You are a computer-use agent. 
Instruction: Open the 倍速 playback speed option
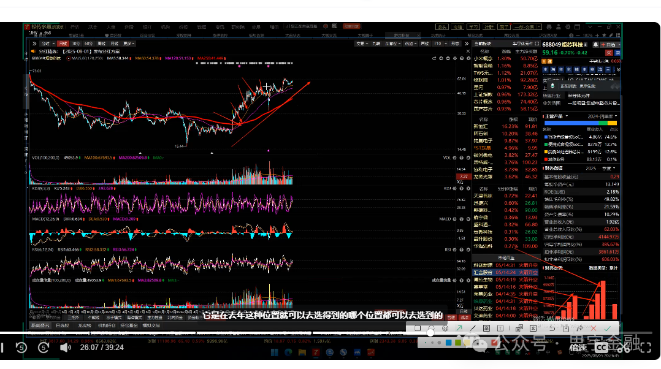578,348
